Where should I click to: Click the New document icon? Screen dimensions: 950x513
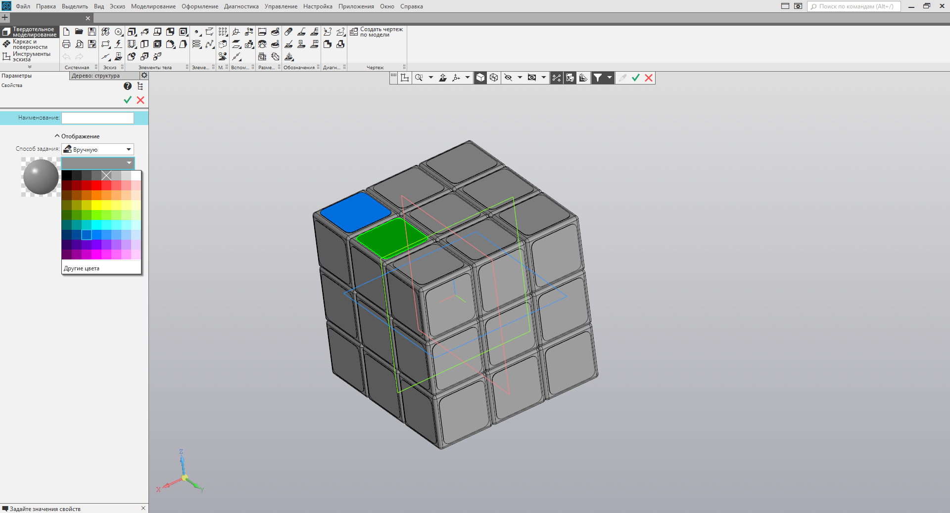(66, 32)
